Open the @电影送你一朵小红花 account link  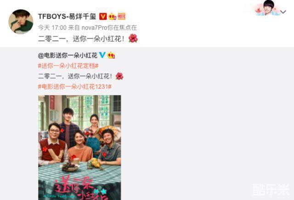(x=68, y=56)
